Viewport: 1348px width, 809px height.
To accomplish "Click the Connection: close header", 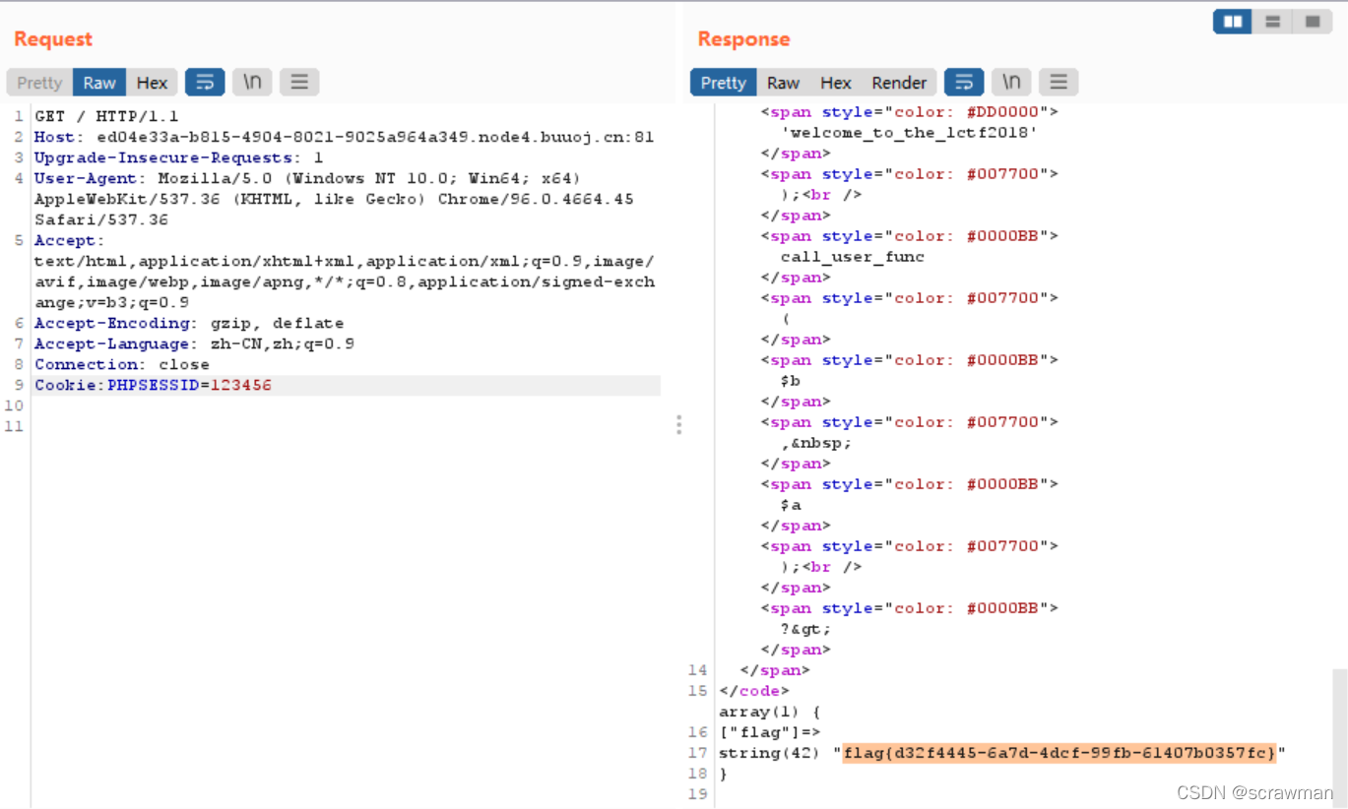I will tap(122, 364).
